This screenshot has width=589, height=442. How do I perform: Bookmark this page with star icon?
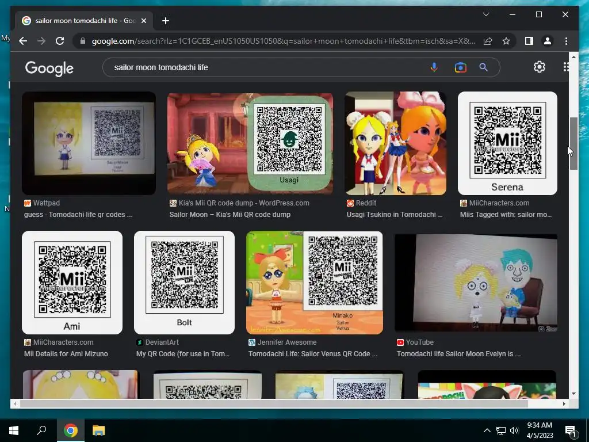[x=506, y=41]
